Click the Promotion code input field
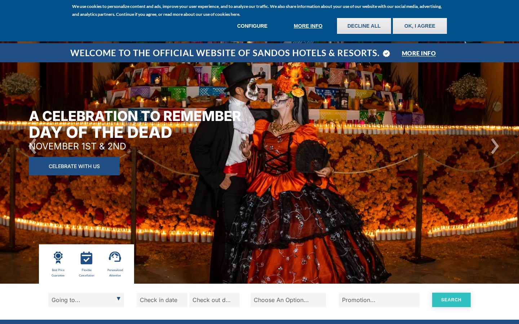The image size is (519, 324). (x=379, y=300)
